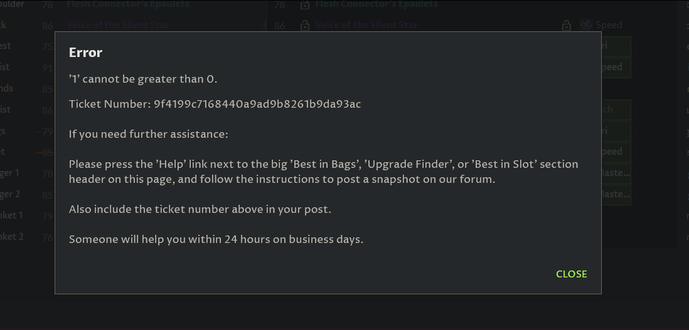This screenshot has height=330, width=689.
Task: Click the Speed enchant icon
Action: point(586,25)
